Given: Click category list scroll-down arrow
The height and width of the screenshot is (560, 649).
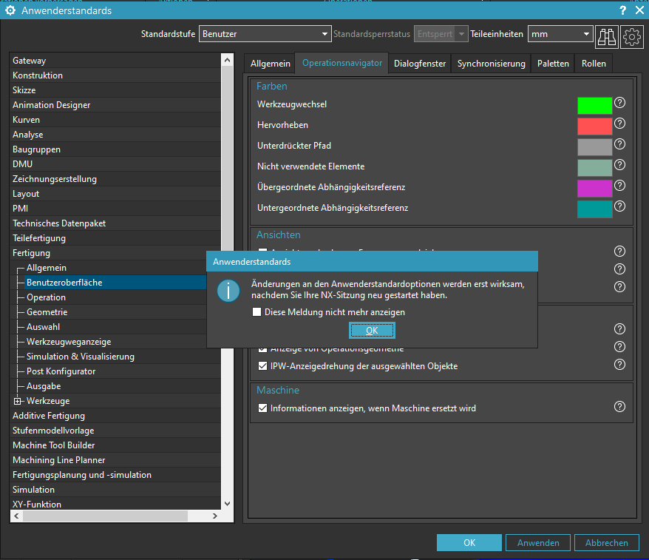Looking at the screenshot, I should point(227,504).
